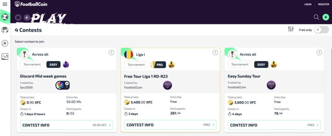This screenshot has height=136, width=332.
Task: Go back with the arrow icon
Action: pos(27,17)
